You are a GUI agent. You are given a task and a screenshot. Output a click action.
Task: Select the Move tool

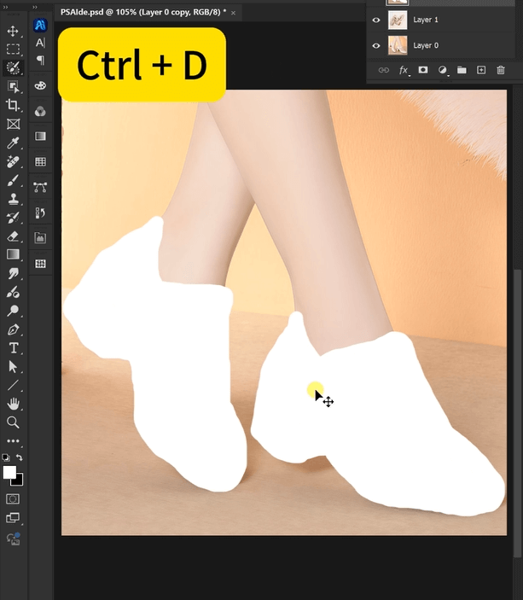coord(13,31)
